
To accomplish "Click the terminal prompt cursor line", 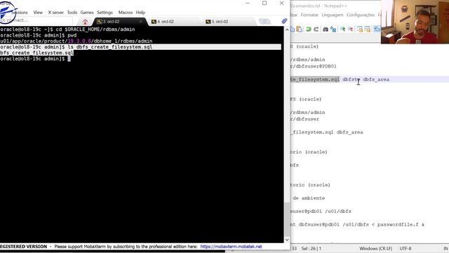I will [x=35, y=58].
